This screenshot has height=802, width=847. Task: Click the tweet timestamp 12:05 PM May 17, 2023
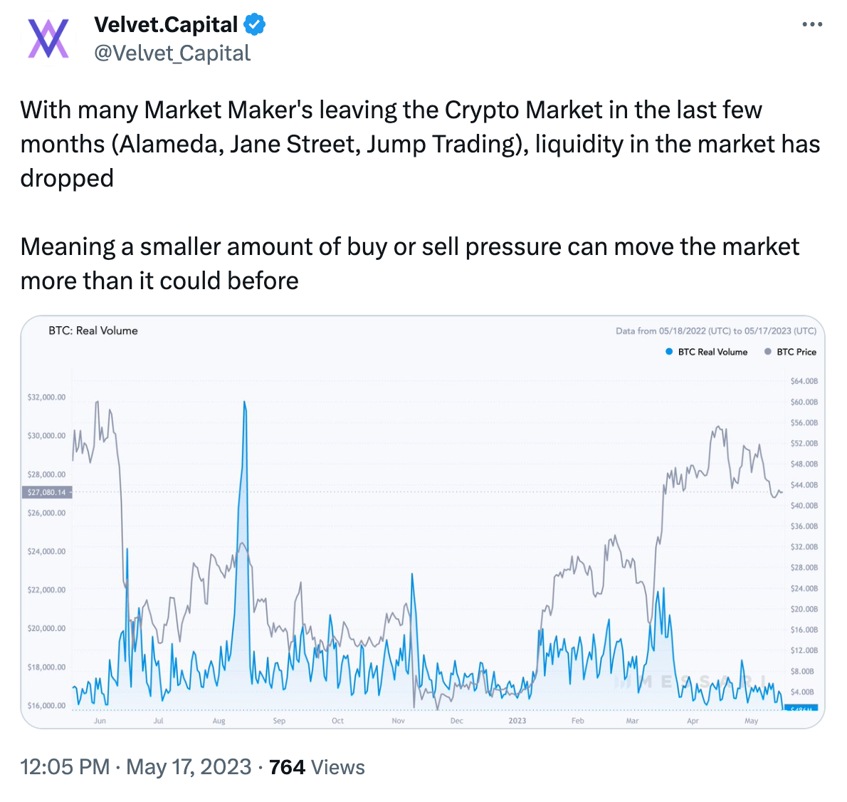point(135,767)
